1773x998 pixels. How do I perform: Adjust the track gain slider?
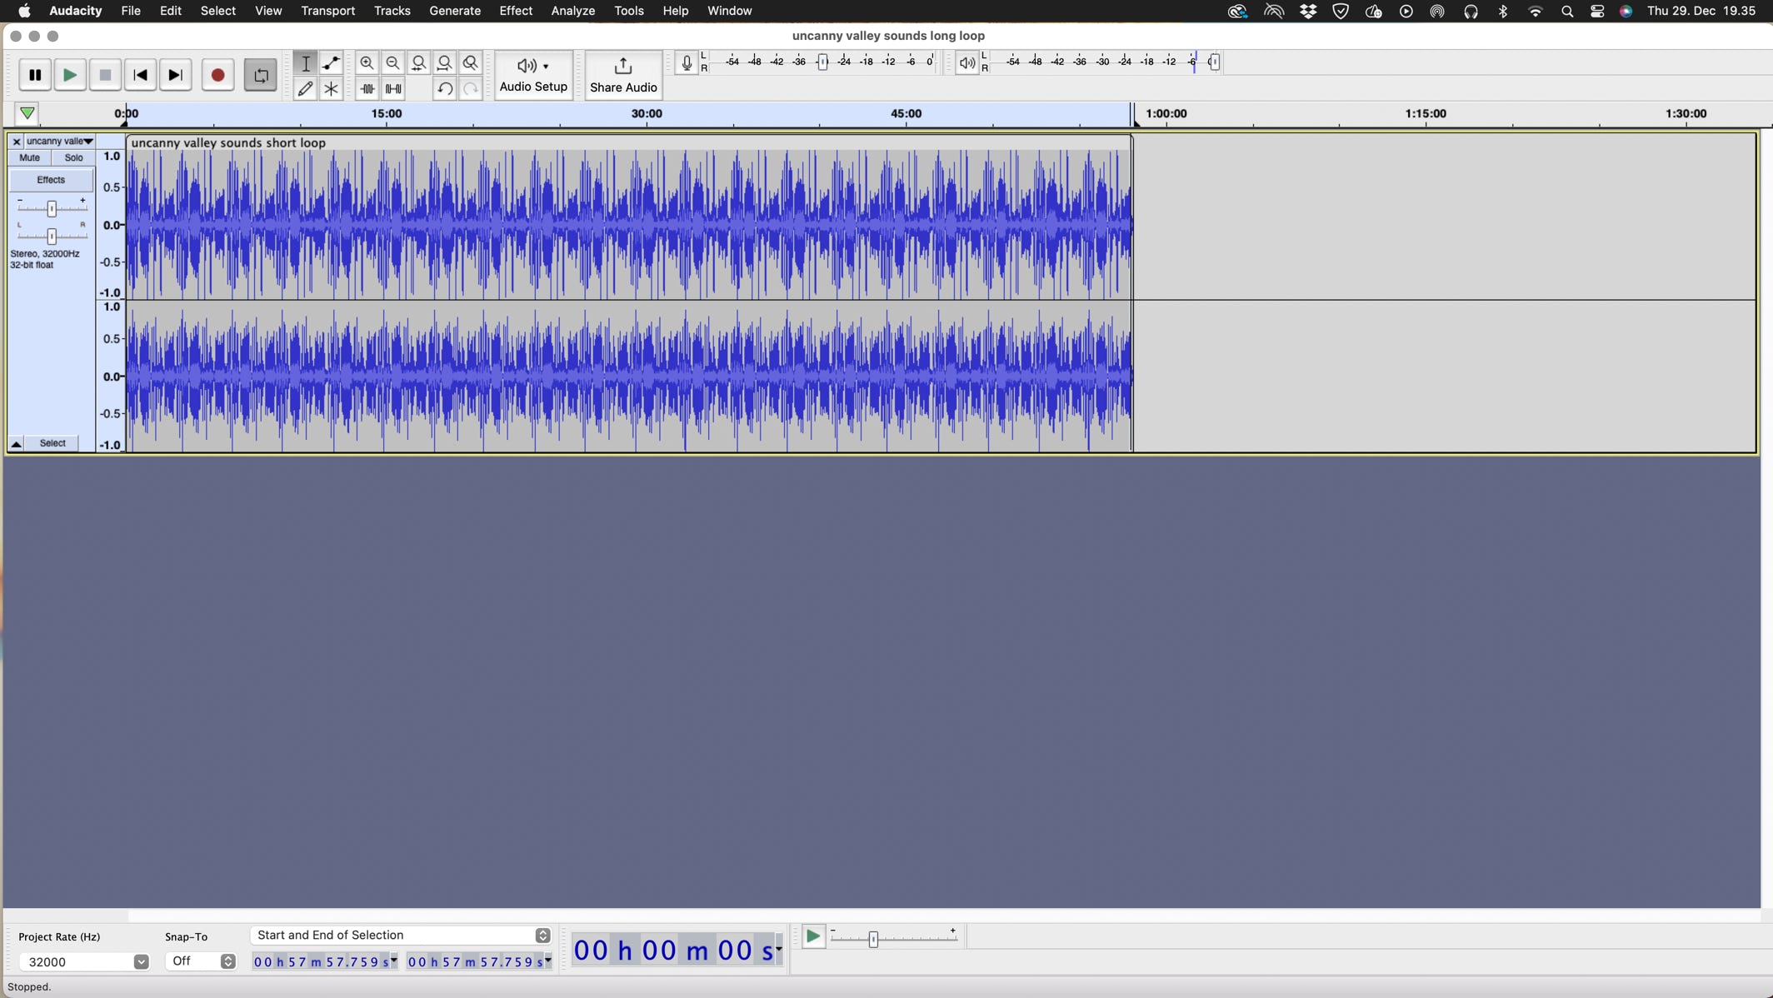coord(52,208)
